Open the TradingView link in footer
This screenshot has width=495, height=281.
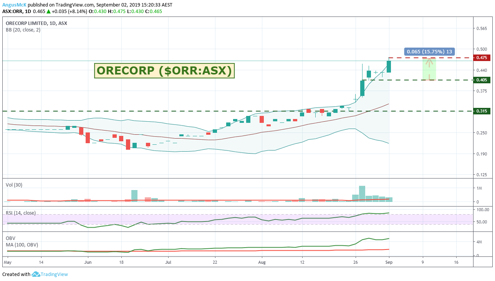pos(55,274)
